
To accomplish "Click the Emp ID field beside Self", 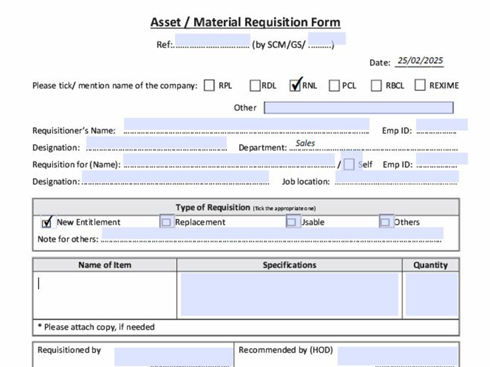I will point(442,159).
